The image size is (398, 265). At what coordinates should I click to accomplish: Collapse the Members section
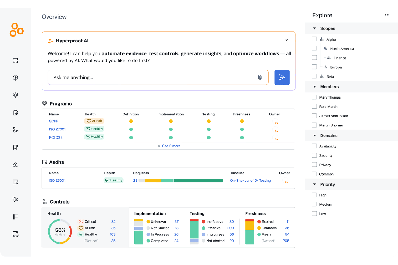(315, 86)
